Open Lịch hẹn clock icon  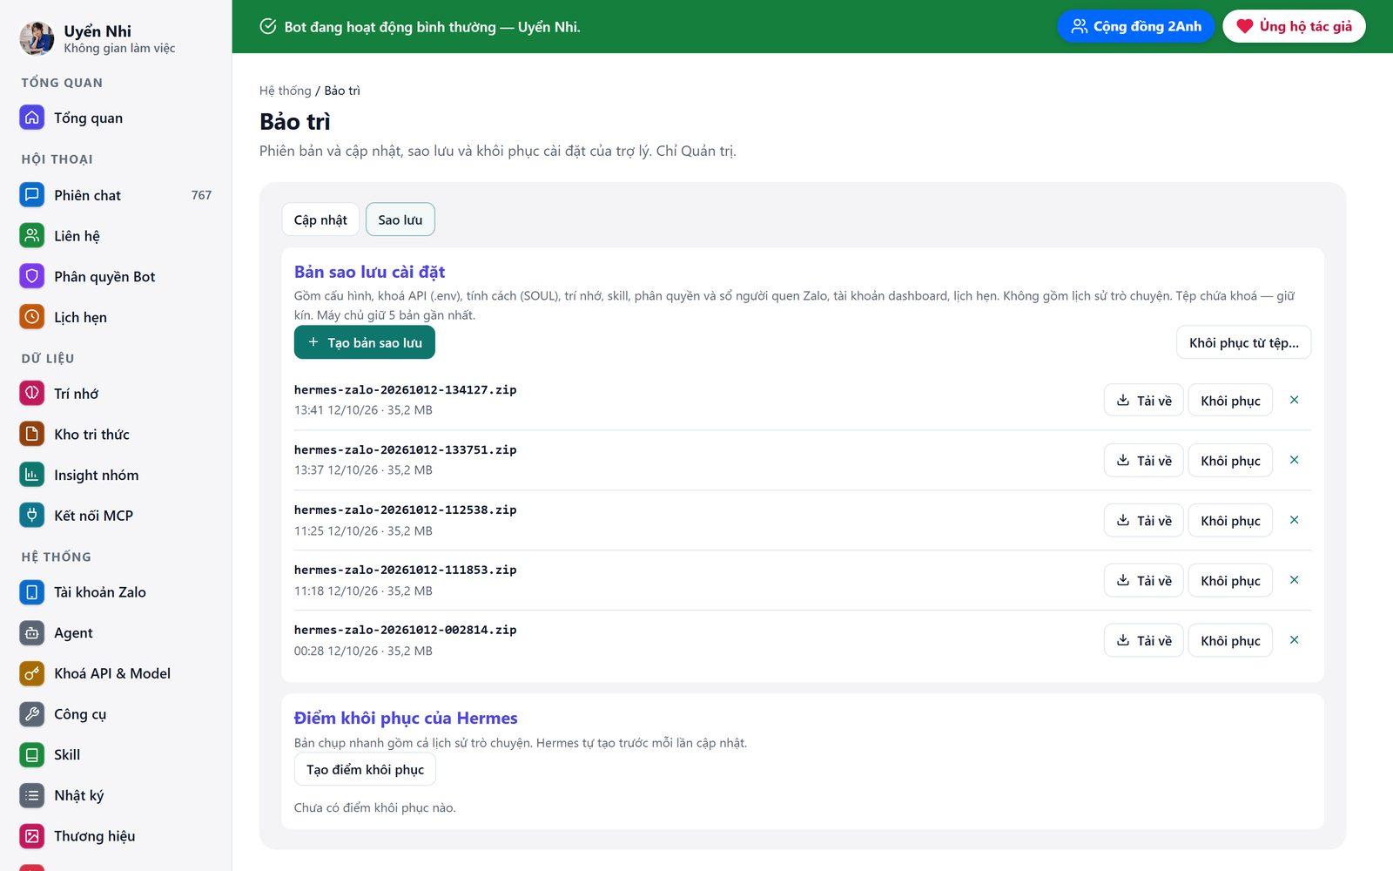point(32,317)
